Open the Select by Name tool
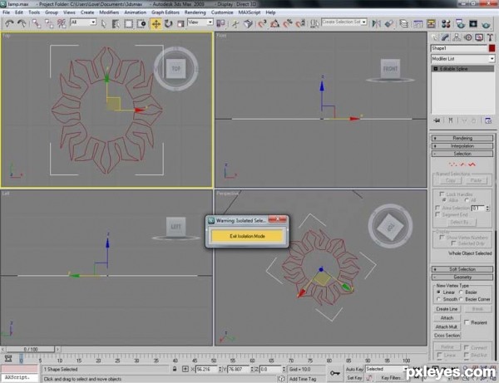The height and width of the screenshot is (383, 499). [x=116, y=23]
